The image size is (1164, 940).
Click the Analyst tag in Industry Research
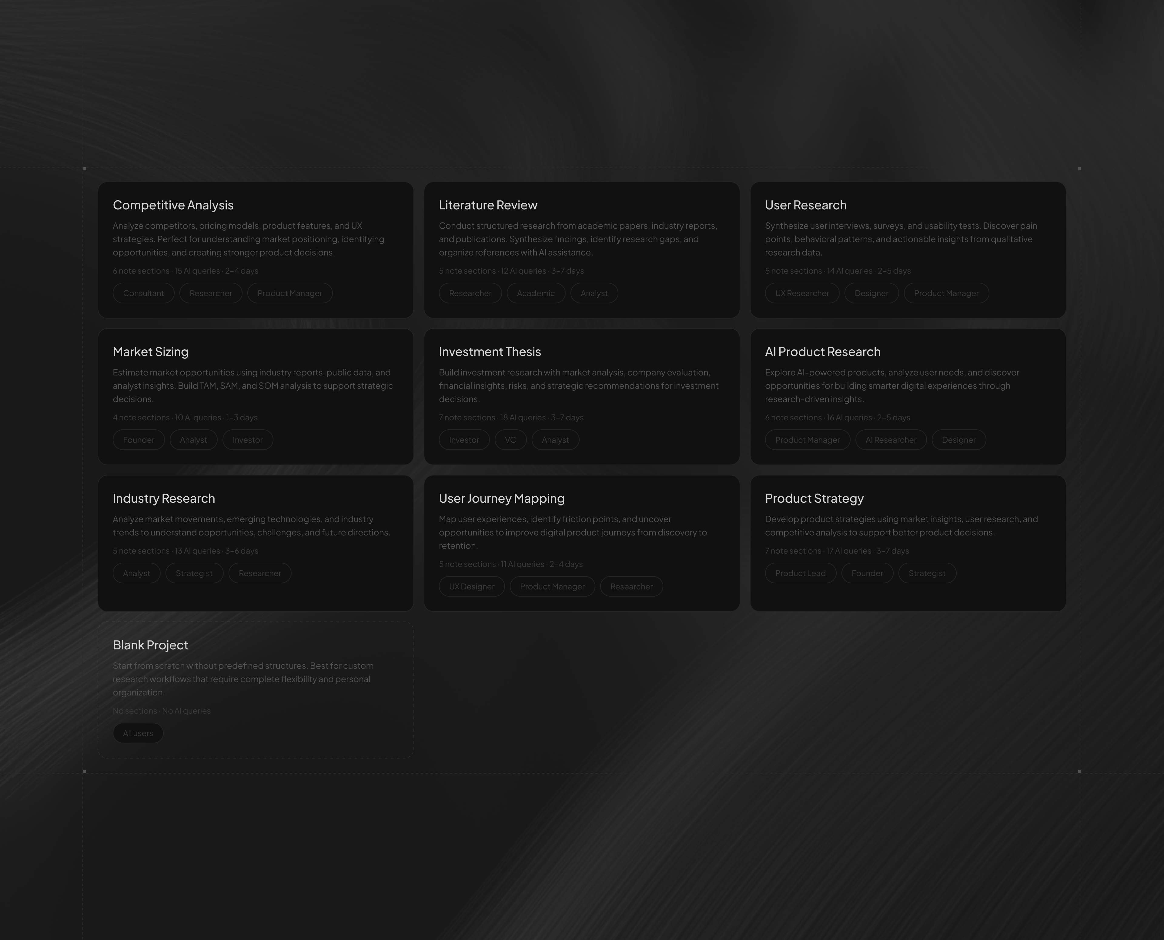point(136,573)
